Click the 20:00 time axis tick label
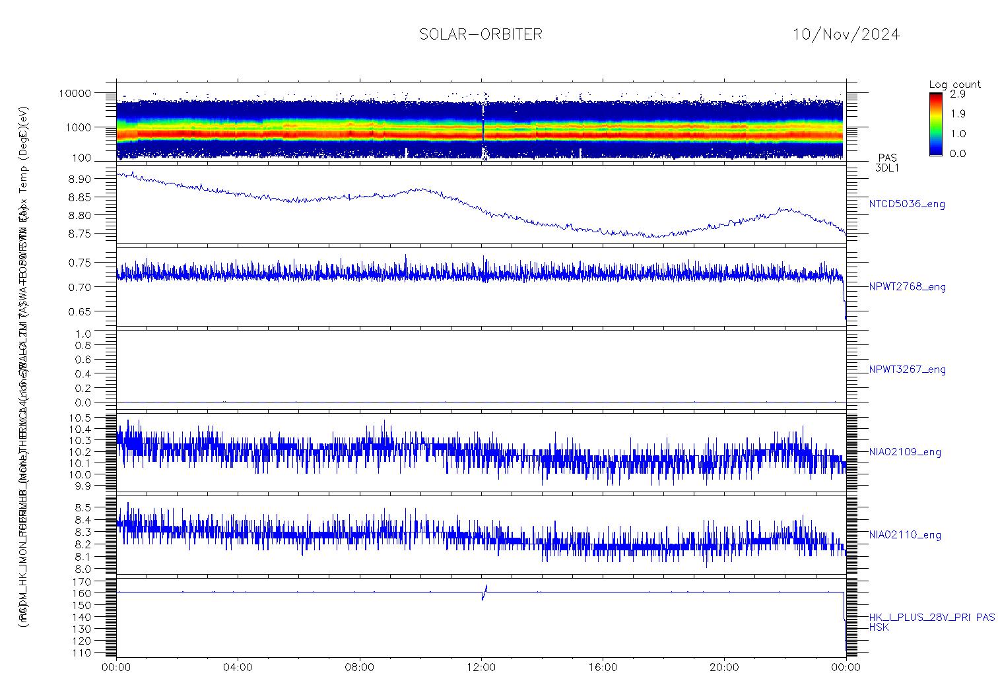This screenshot has width=998, height=673. point(724,667)
